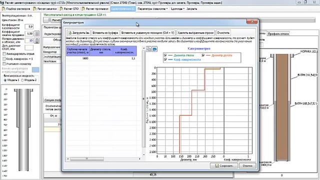Click the Подбор растворов toolbar icon
This screenshot has width=320, height=180.
3,9
